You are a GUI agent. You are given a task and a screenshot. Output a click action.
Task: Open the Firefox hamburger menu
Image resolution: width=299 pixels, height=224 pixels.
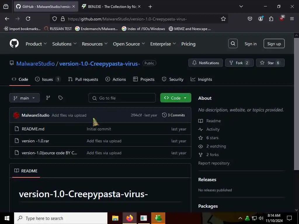point(292,19)
